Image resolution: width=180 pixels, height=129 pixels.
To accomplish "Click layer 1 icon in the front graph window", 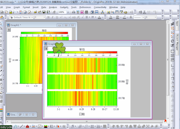I will pyautogui.click(x=46, y=49).
